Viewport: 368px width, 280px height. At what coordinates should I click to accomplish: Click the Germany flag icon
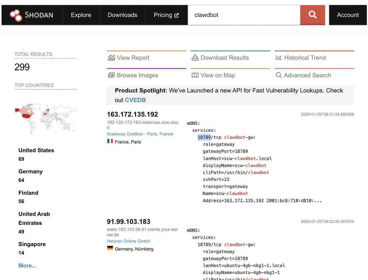pyautogui.click(x=110, y=248)
